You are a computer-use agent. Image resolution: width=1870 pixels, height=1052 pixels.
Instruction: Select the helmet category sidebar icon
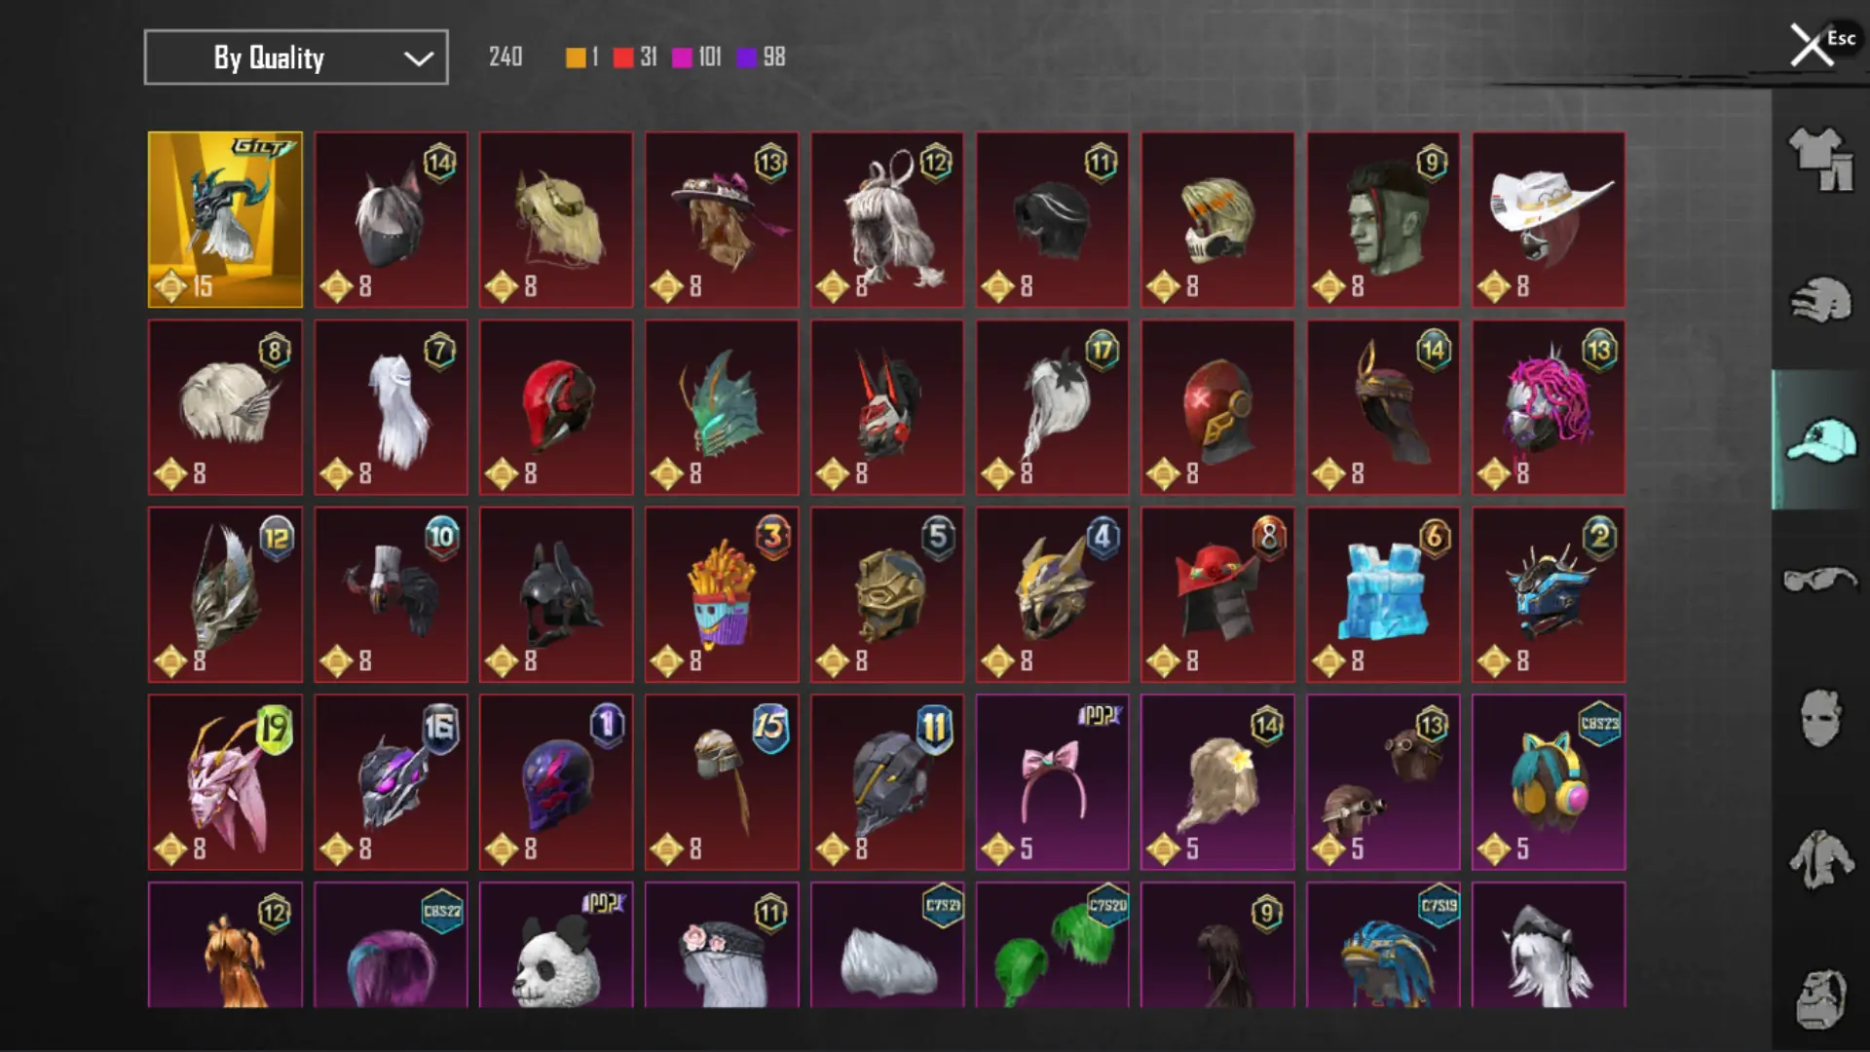[x=1820, y=299]
